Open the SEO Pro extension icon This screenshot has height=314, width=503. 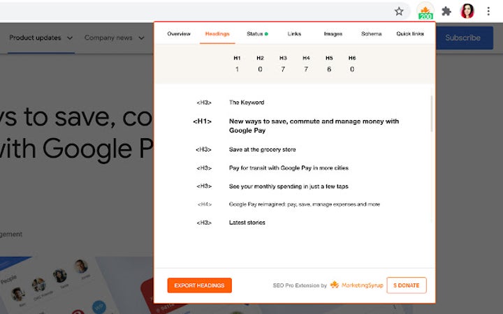click(425, 11)
